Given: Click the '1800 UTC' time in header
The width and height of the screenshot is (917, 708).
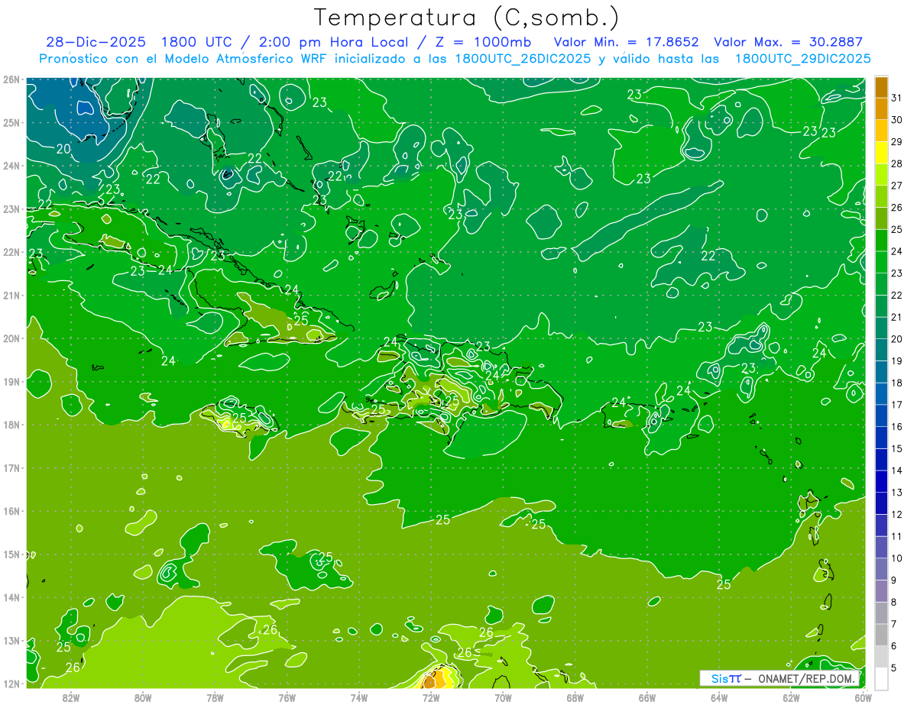Looking at the screenshot, I should pyautogui.click(x=197, y=42).
